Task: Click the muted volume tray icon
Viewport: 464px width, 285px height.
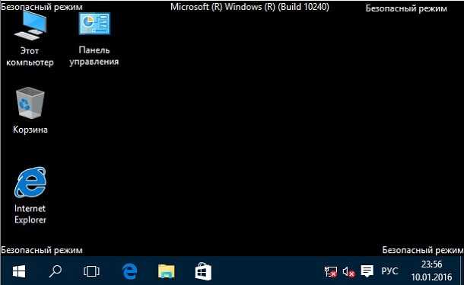Action: pos(348,271)
